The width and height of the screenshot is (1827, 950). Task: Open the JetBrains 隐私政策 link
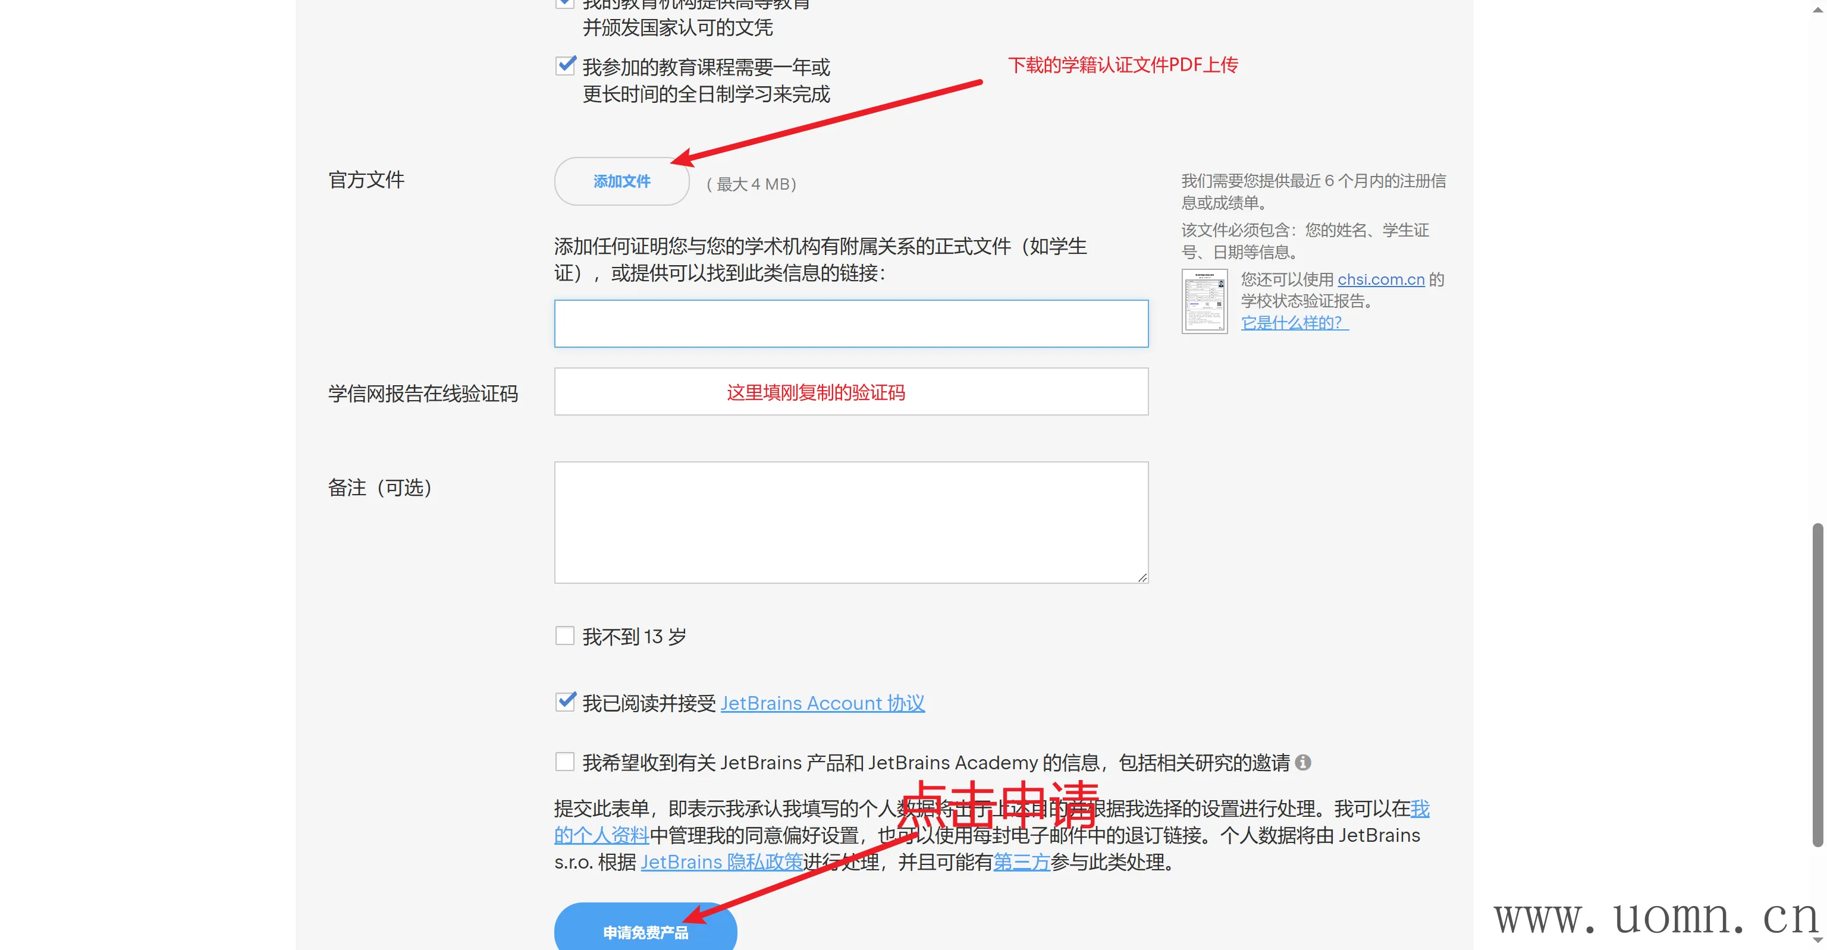point(721,862)
